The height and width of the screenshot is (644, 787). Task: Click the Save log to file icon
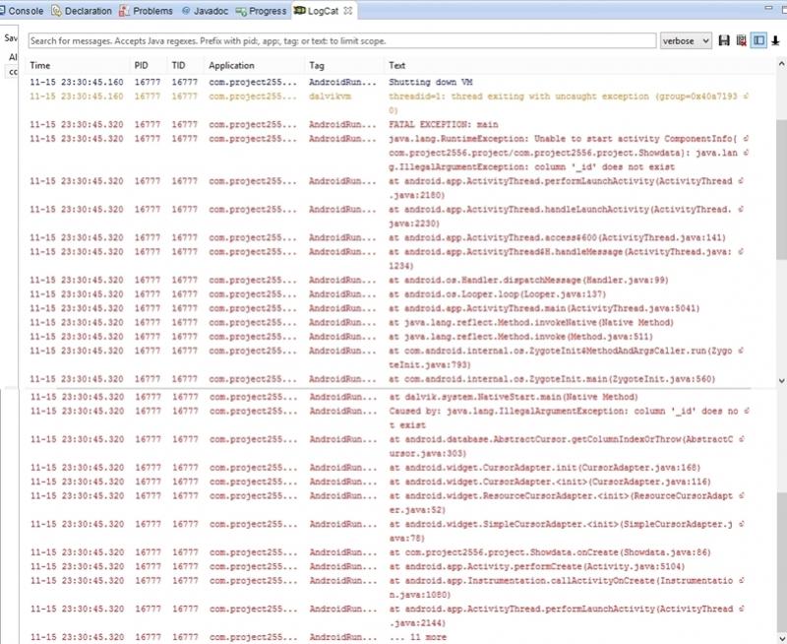[724, 40]
